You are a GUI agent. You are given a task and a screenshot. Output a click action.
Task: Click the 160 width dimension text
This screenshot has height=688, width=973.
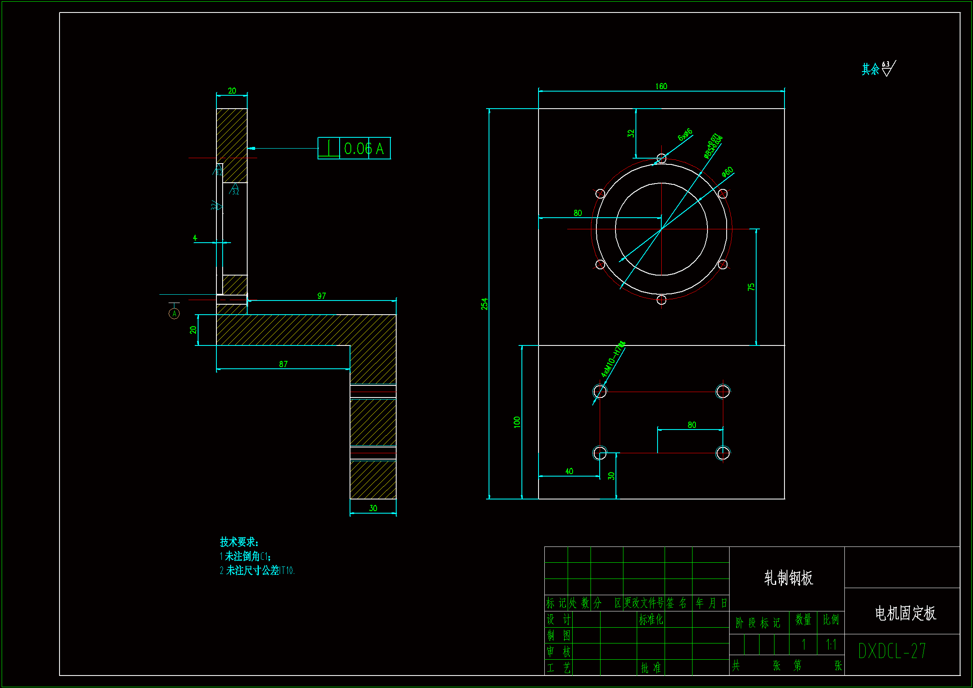click(x=661, y=87)
